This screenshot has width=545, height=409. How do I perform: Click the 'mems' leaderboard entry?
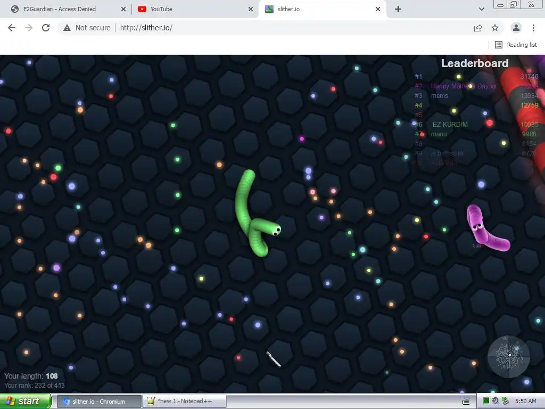pos(439,96)
